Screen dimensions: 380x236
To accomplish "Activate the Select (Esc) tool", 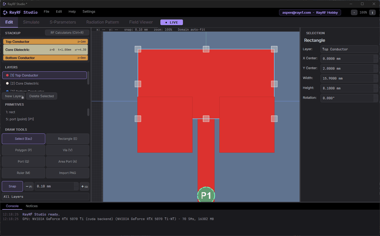I will point(24,139).
